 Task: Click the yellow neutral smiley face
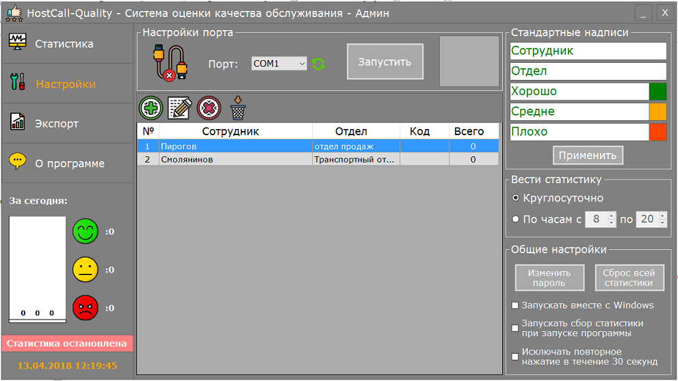[x=86, y=270]
